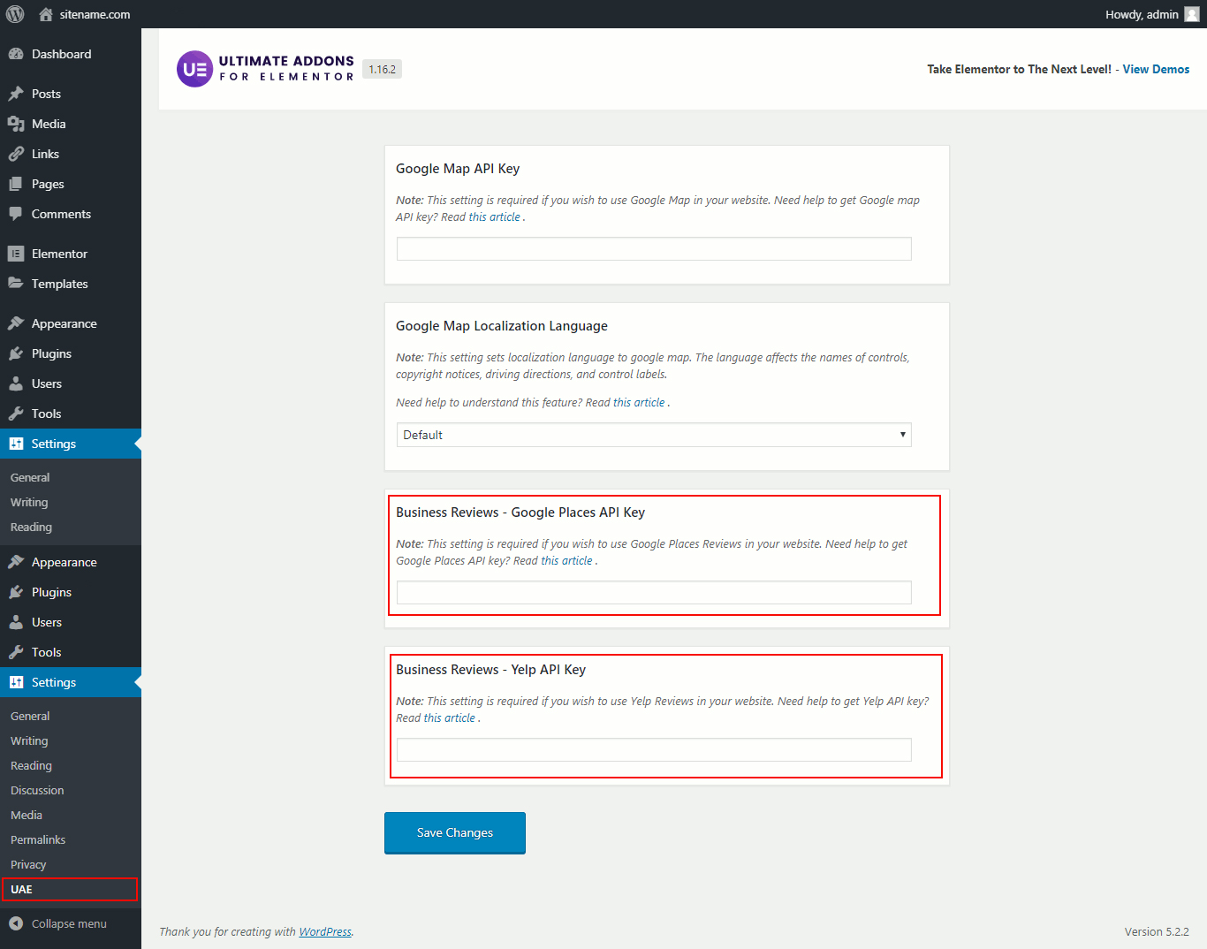Open Writing submenu under first Settings
This screenshot has width=1207, height=949.
coord(29,502)
